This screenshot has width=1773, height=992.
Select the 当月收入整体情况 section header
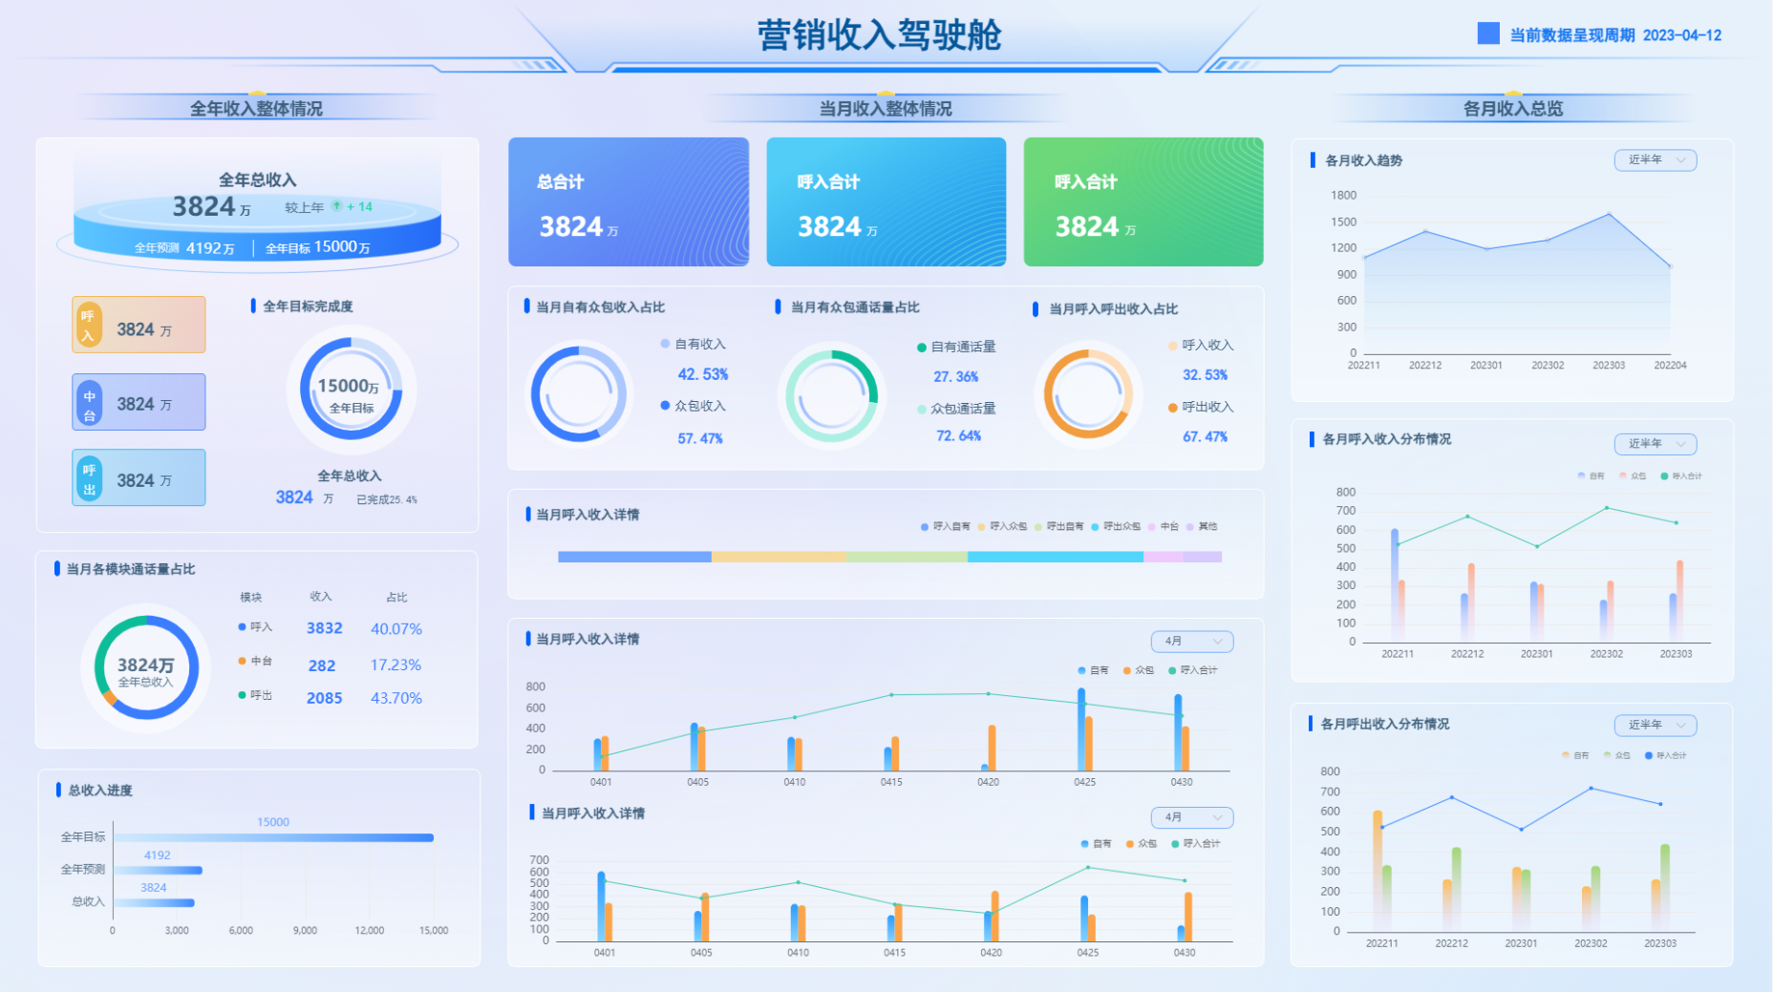pos(886,108)
